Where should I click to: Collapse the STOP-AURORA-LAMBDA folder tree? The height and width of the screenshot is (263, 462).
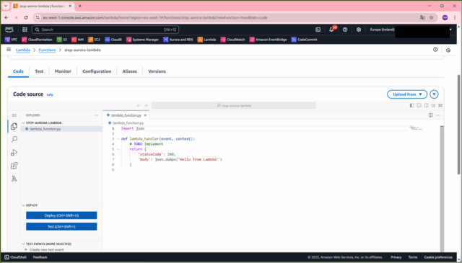[23, 123]
